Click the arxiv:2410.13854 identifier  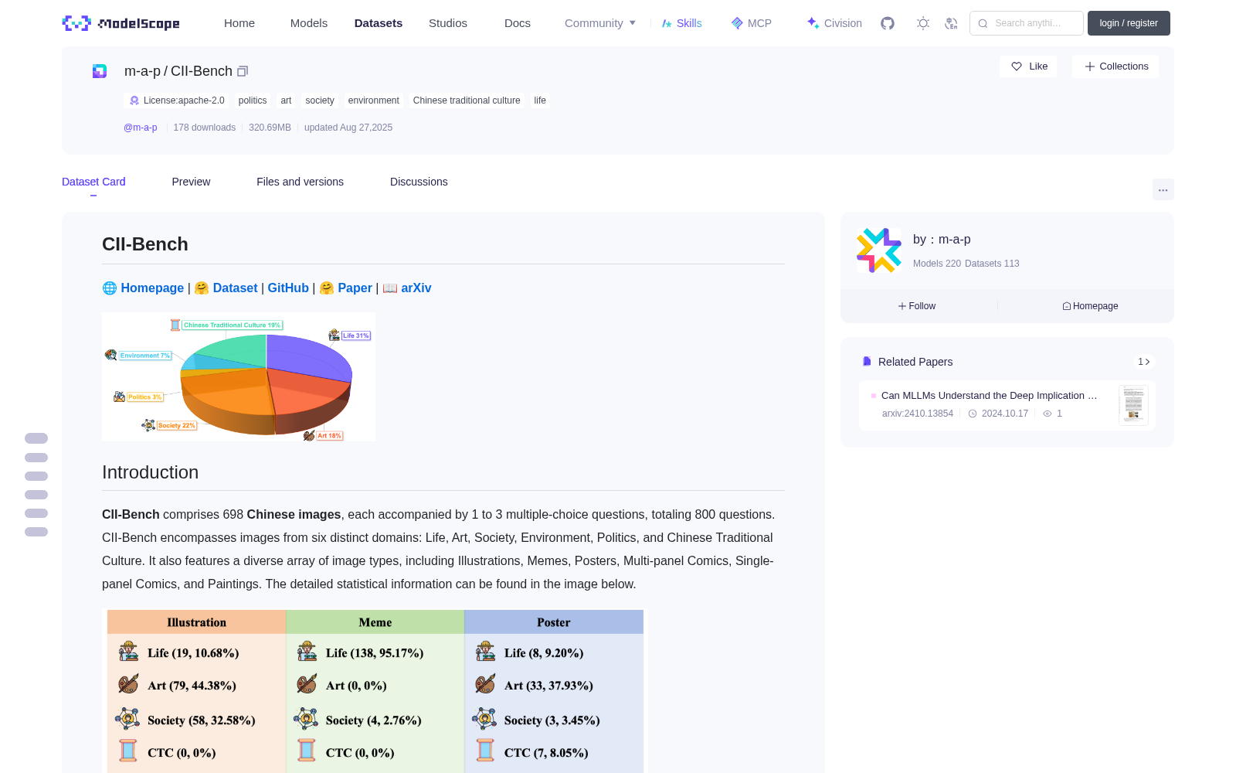918,414
